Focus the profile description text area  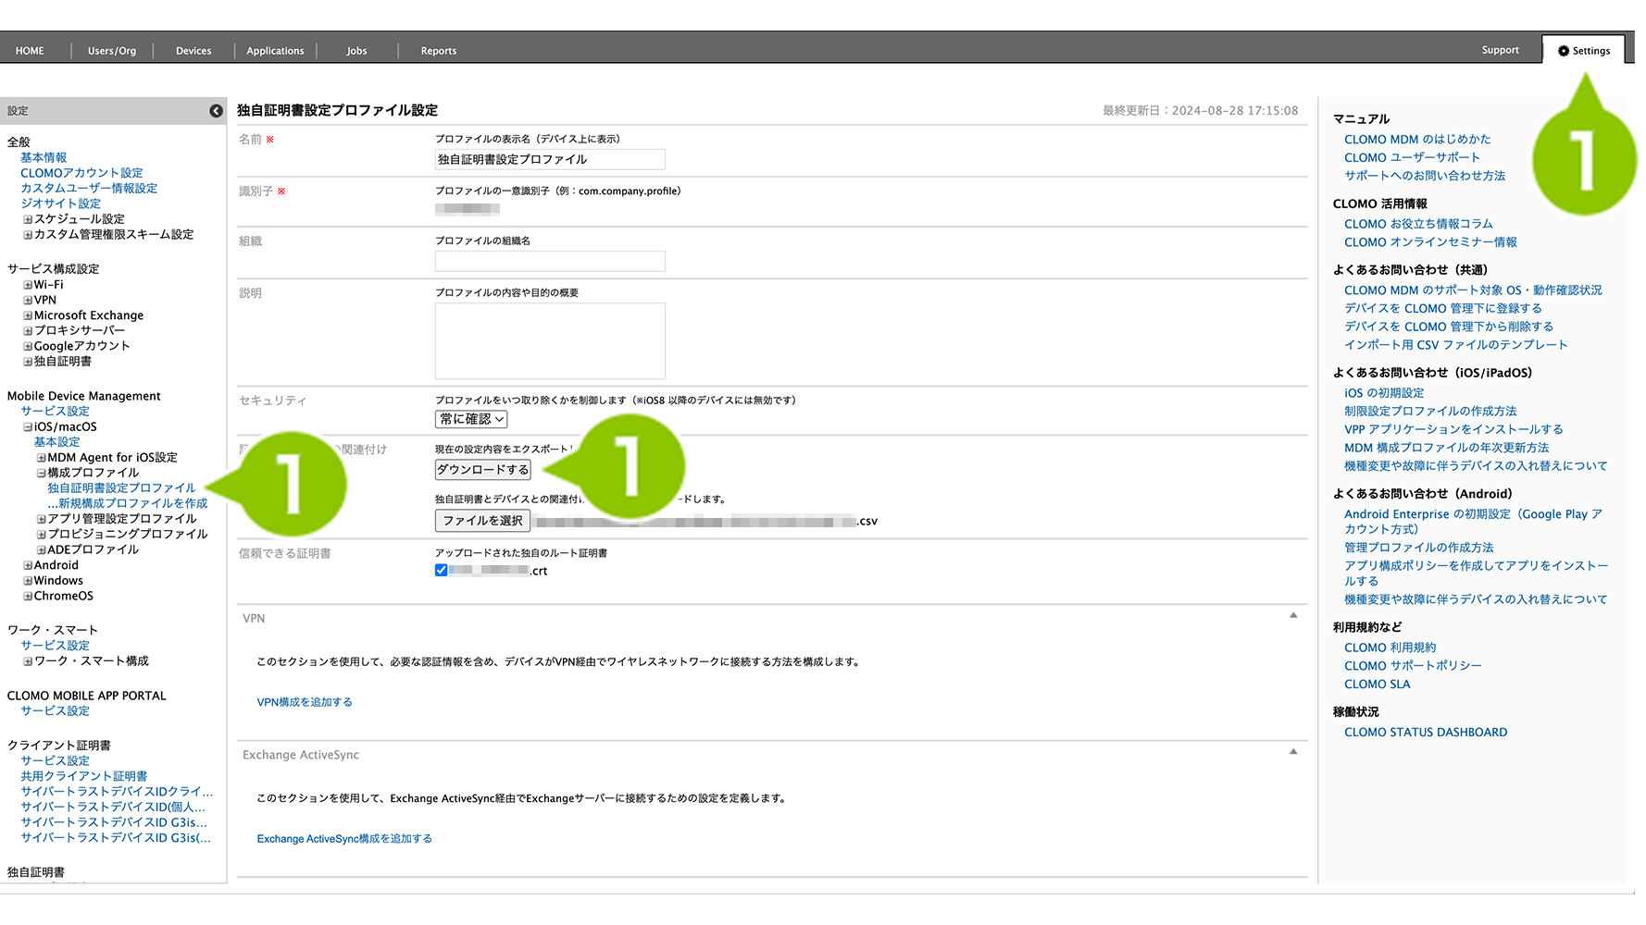coord(550,340)
